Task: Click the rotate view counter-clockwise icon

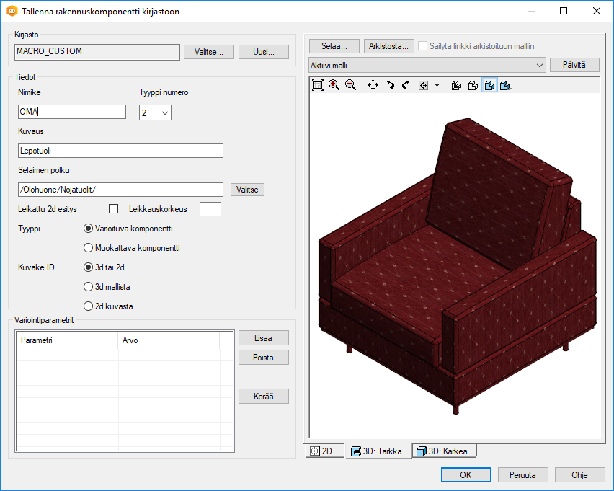Action: (406, 85)
